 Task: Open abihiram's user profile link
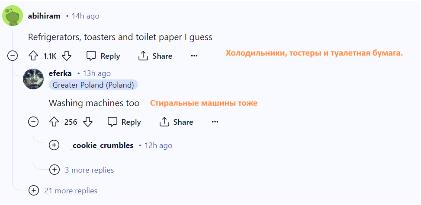tap(44, 16)
